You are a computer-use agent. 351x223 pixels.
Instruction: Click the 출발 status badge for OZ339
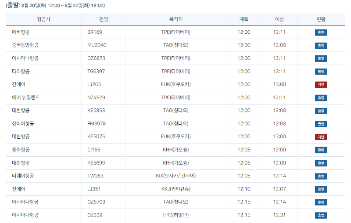point(321,216)
